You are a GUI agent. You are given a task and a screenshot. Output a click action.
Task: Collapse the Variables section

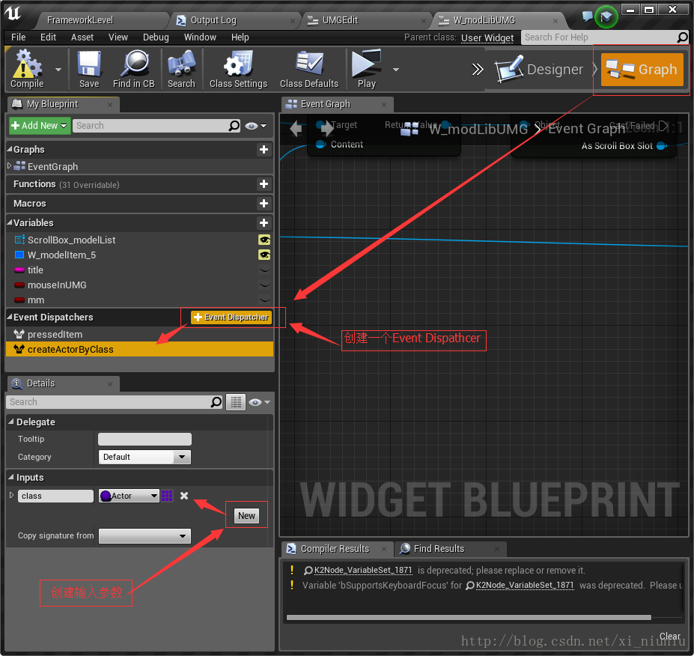[x=9, y=222]
